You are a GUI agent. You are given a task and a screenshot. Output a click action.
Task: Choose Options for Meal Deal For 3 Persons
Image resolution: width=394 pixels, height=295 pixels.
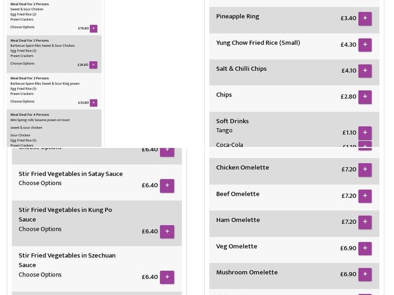point(23,102)
